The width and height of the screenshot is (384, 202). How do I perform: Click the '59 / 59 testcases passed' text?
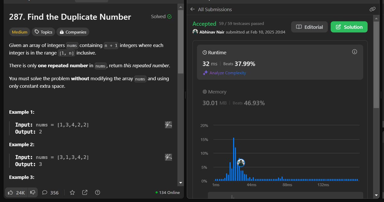pyautogui.click(x=242, y=24)
